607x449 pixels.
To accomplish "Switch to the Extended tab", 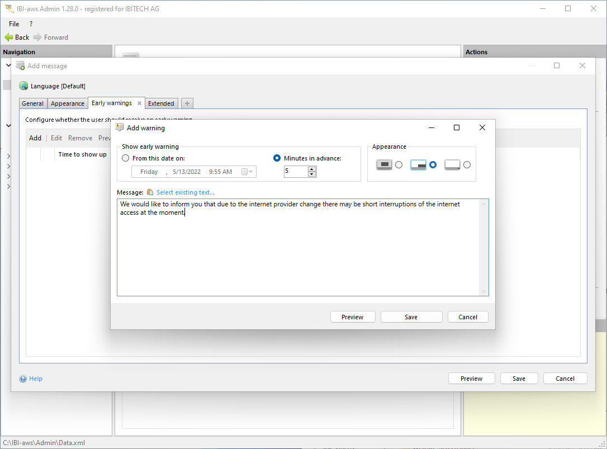I will (x=161, y=103).
